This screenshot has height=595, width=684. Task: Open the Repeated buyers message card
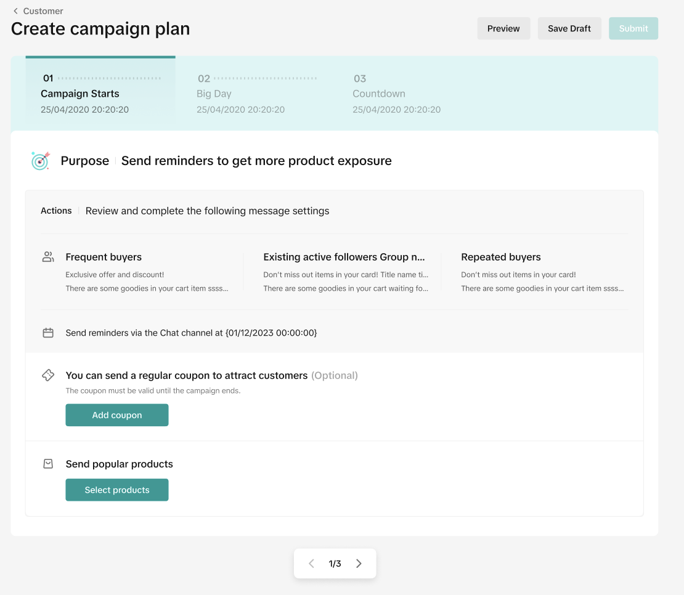point(542,272)
